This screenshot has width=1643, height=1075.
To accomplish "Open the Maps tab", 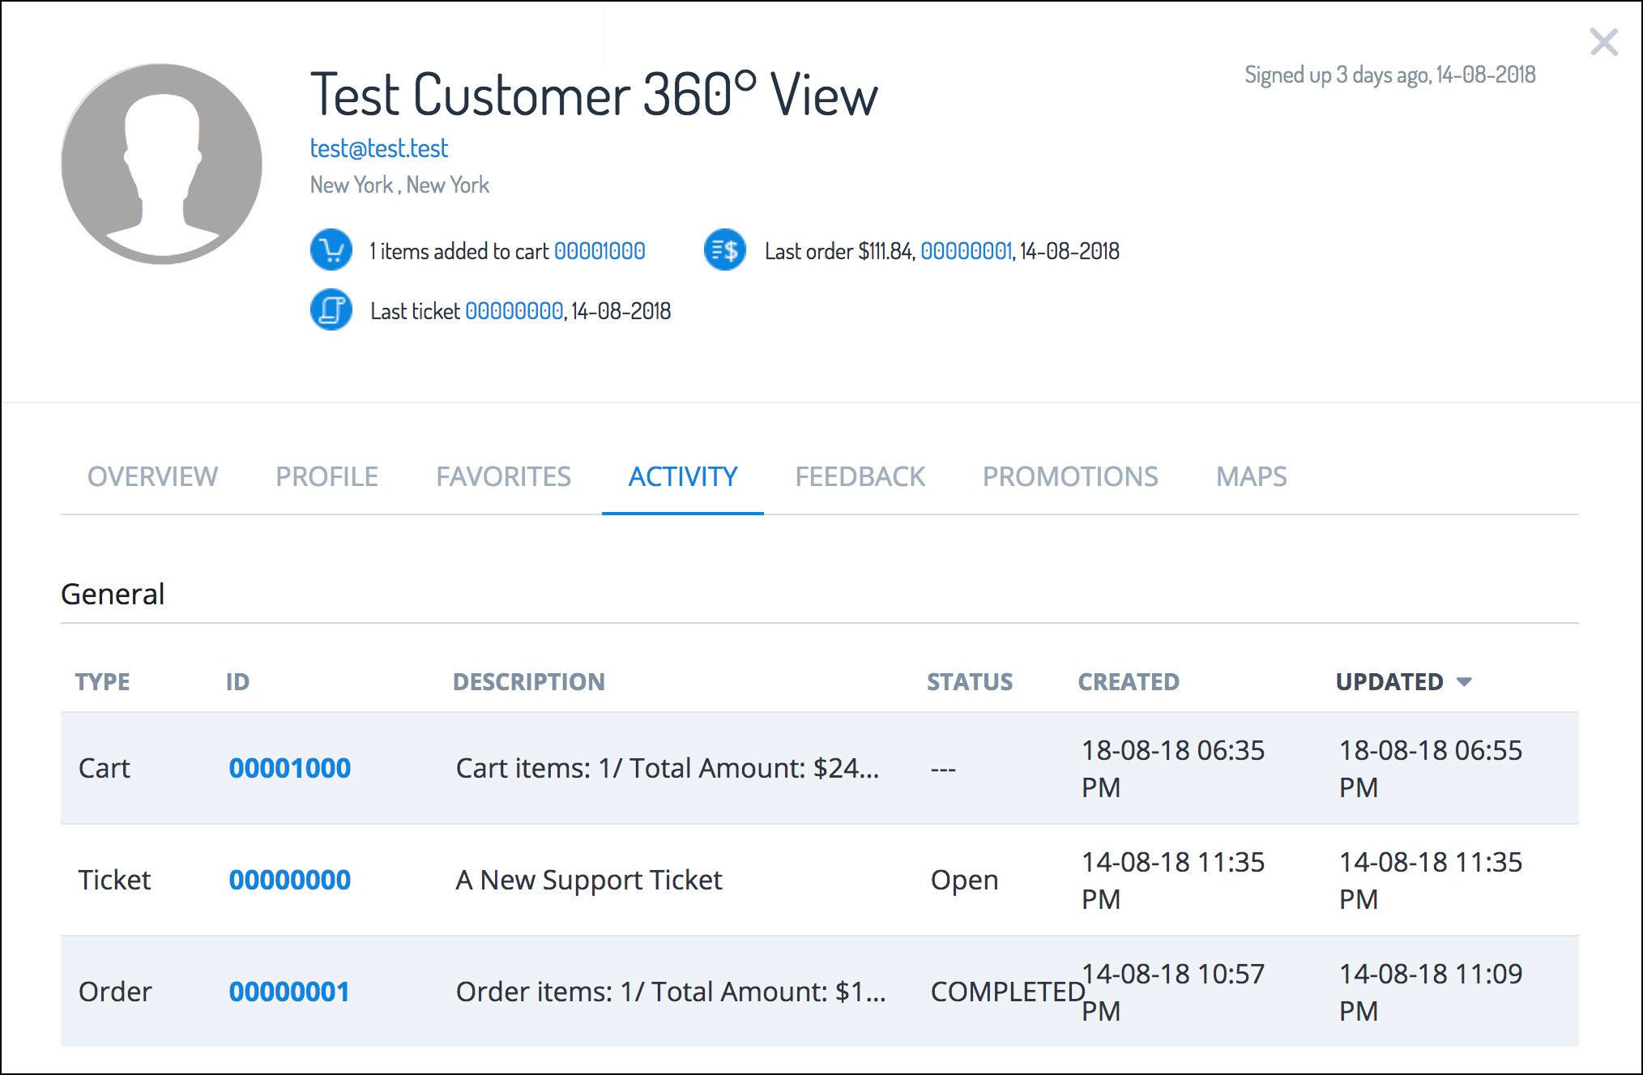I will tap(1251, 476).
